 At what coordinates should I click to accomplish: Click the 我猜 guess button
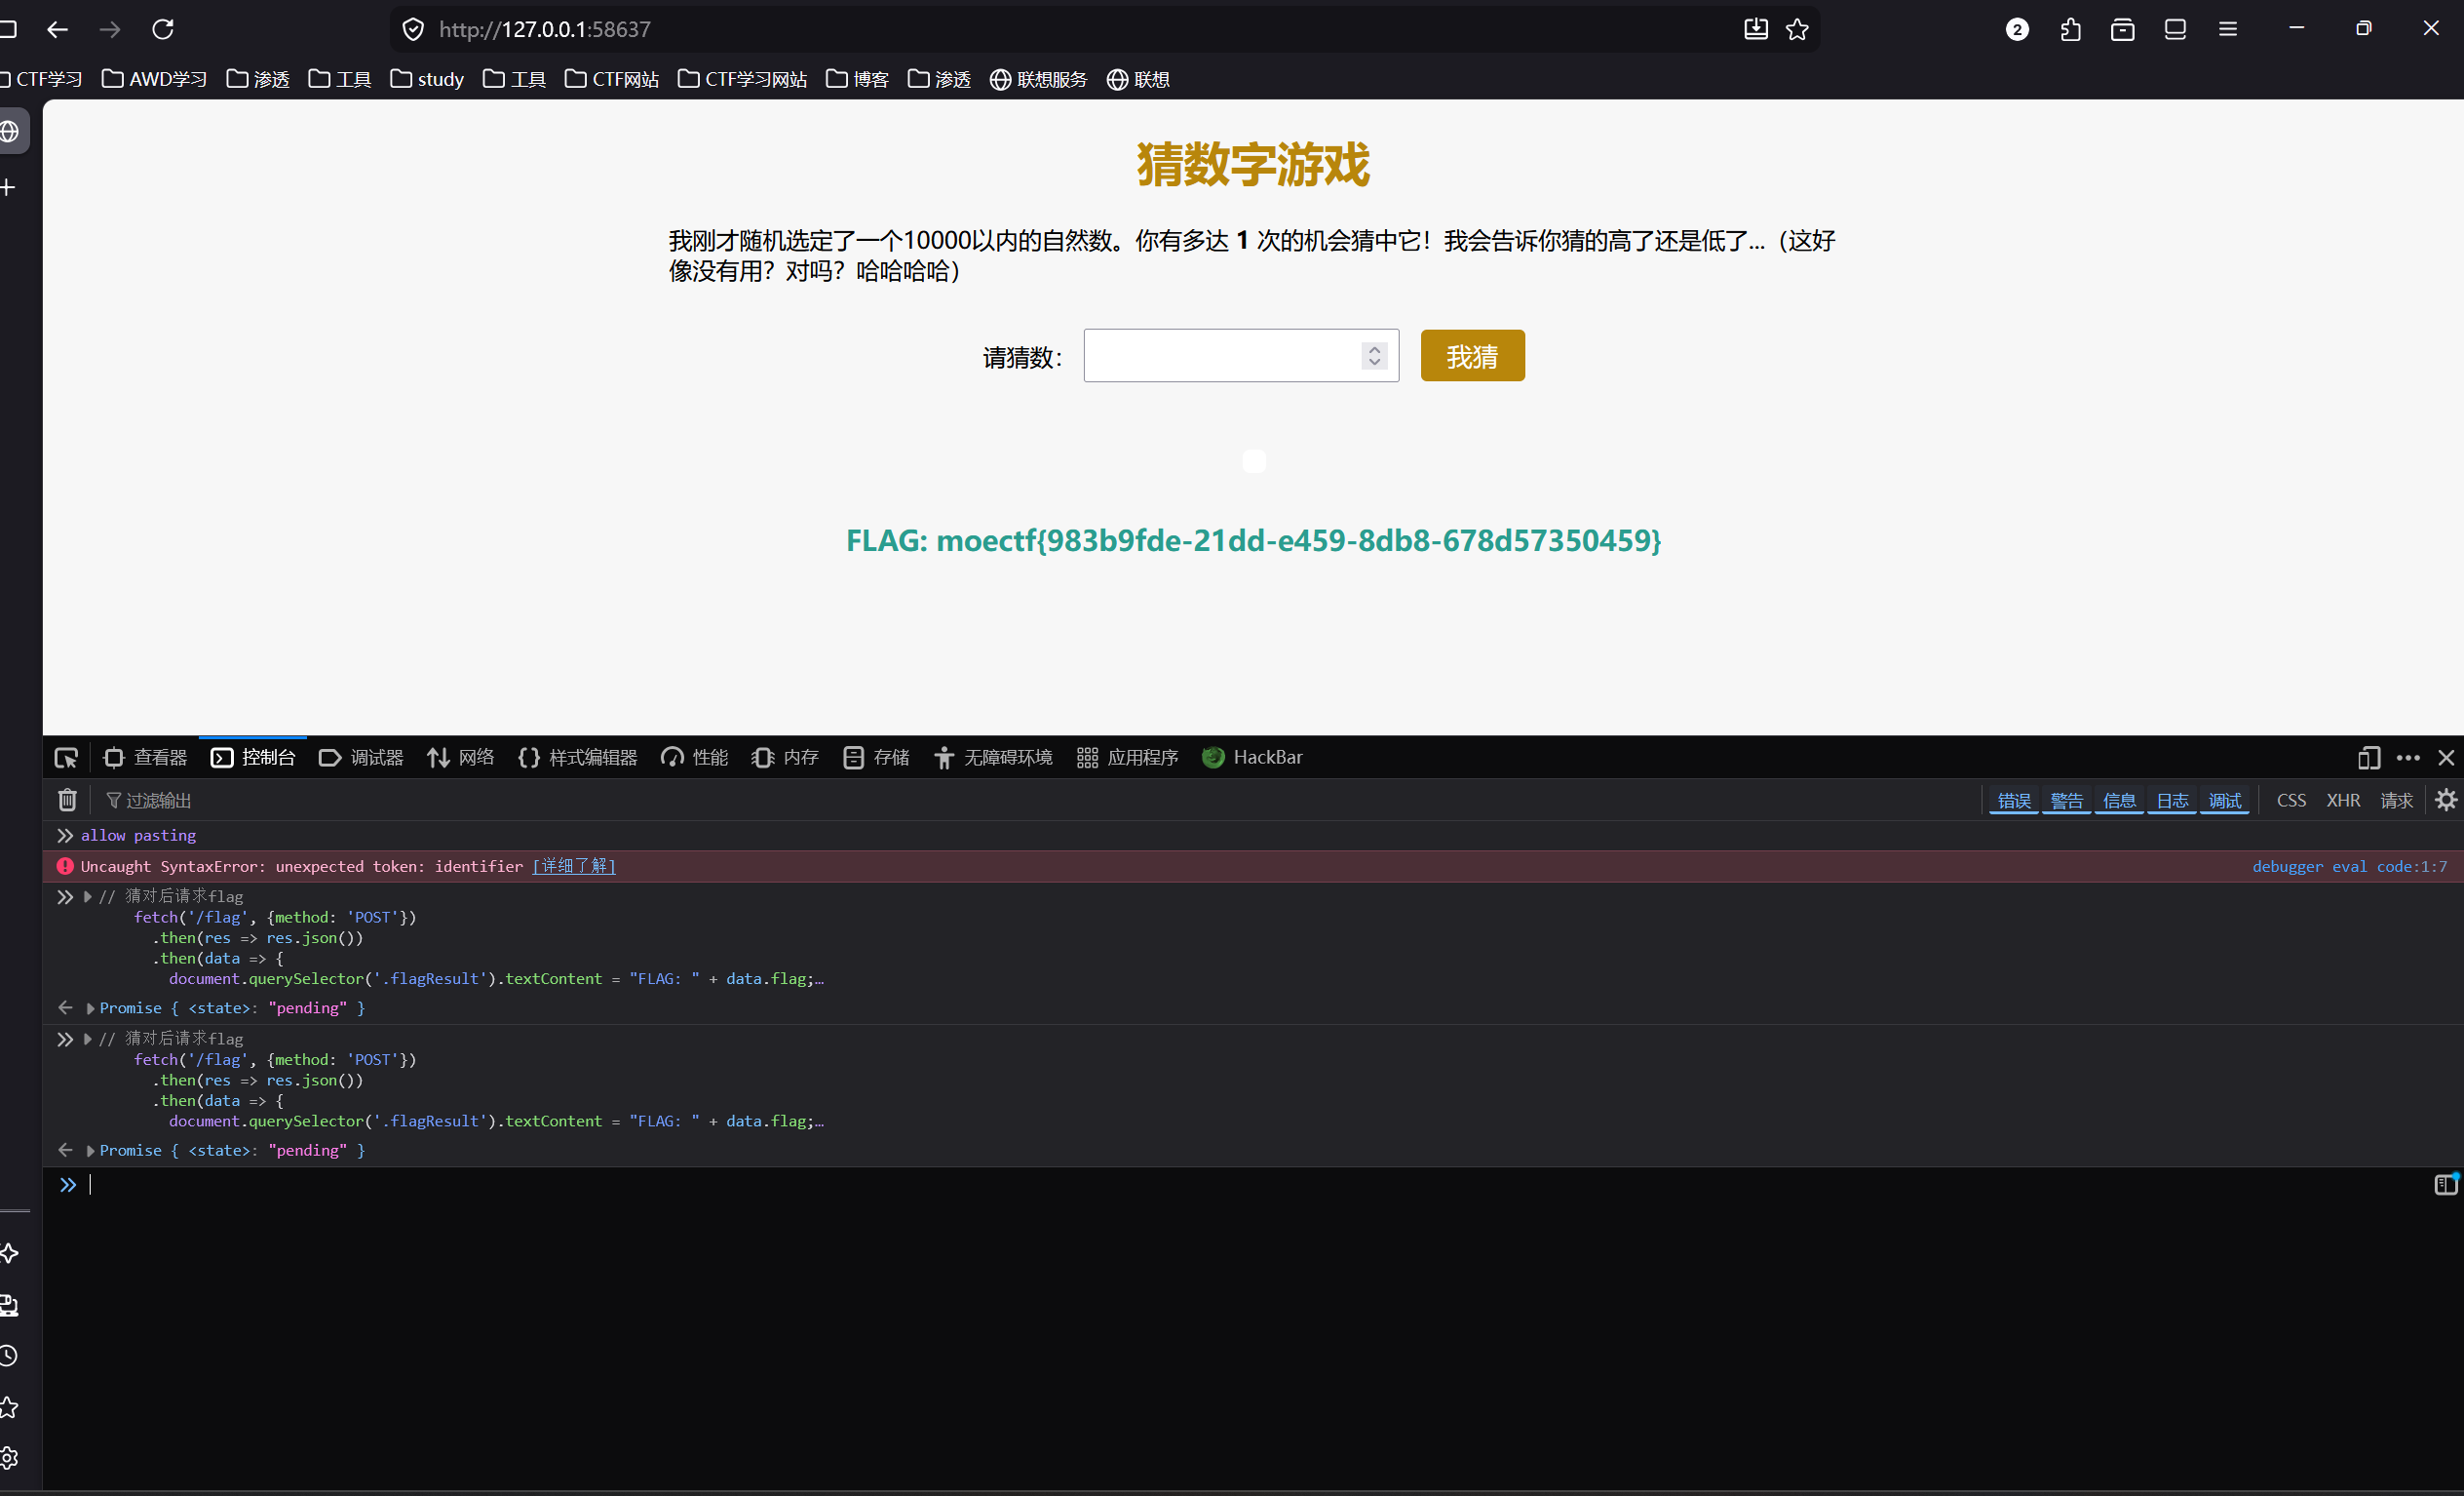click(1472, 355)
